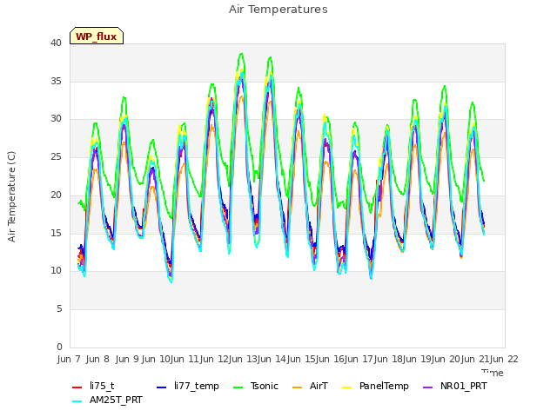
Task: Click the blue li77_temp legend swatch
Action: (162, 387)
